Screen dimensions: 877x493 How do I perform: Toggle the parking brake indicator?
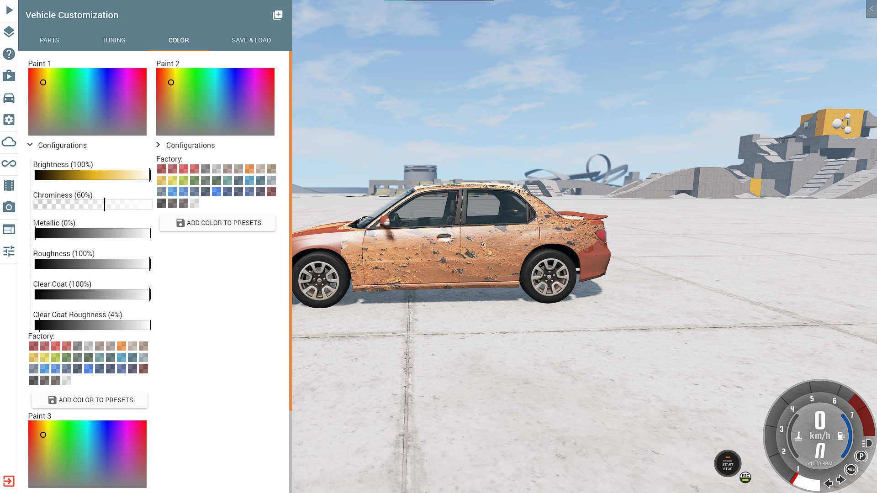click(x=861, y=456)
